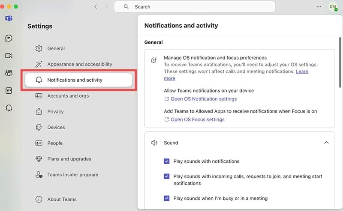Select Privacy settings
Viewport: 343px width, 211px height.
coord(78,111)
